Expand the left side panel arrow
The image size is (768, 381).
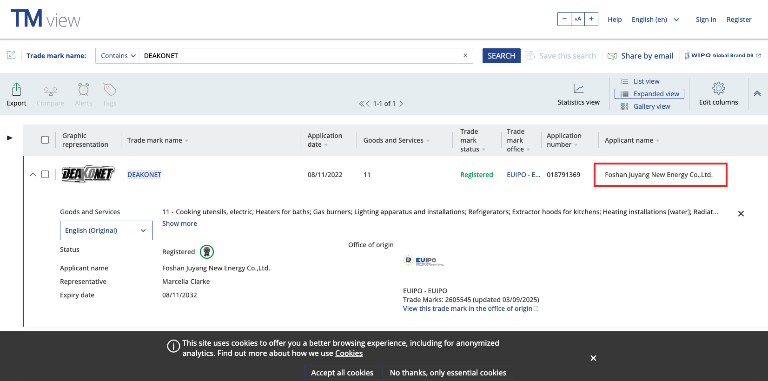pyautogui.click(x=10, y=138)
